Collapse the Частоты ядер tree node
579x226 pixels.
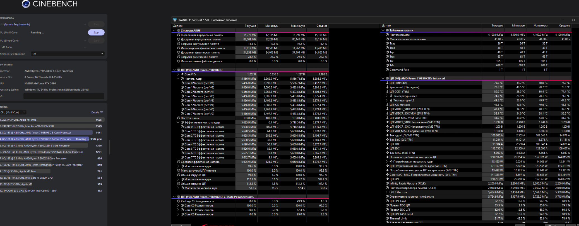pos(178,79)
